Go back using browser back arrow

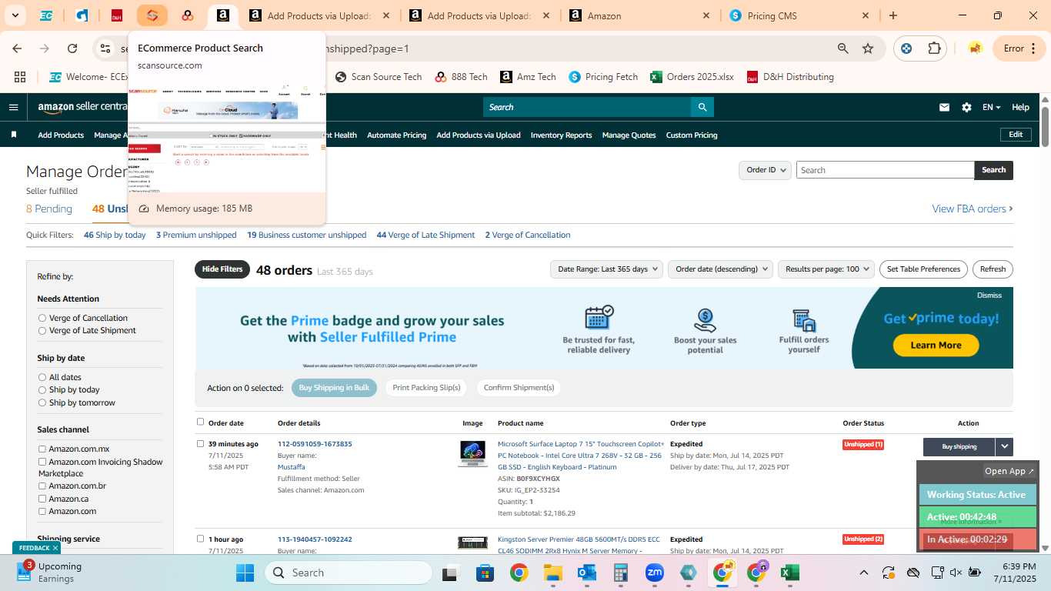(x=17, y=48)
